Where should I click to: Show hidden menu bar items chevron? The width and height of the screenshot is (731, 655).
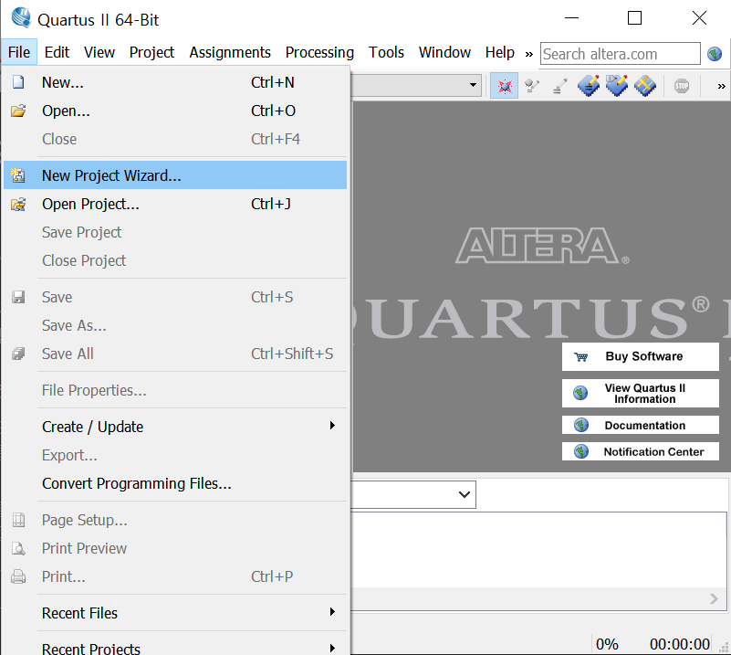click(x=528, y=54)
